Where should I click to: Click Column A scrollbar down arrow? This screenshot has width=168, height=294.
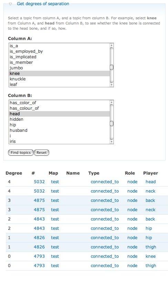pyautogui.click(x=111, y=85)
